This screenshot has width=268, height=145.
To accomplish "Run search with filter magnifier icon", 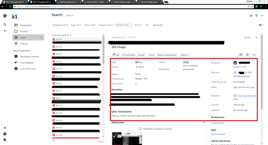I will (147, 25).
